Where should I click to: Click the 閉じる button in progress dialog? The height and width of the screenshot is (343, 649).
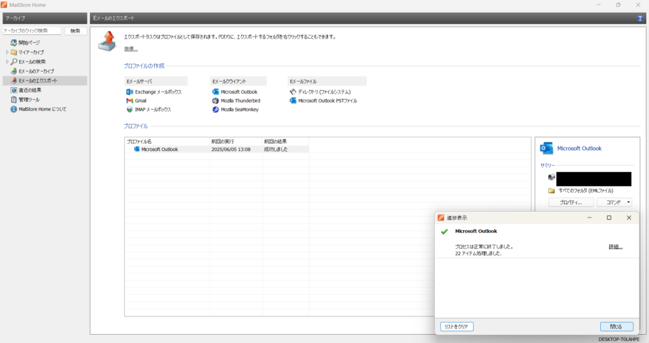(x=616, y=327)
